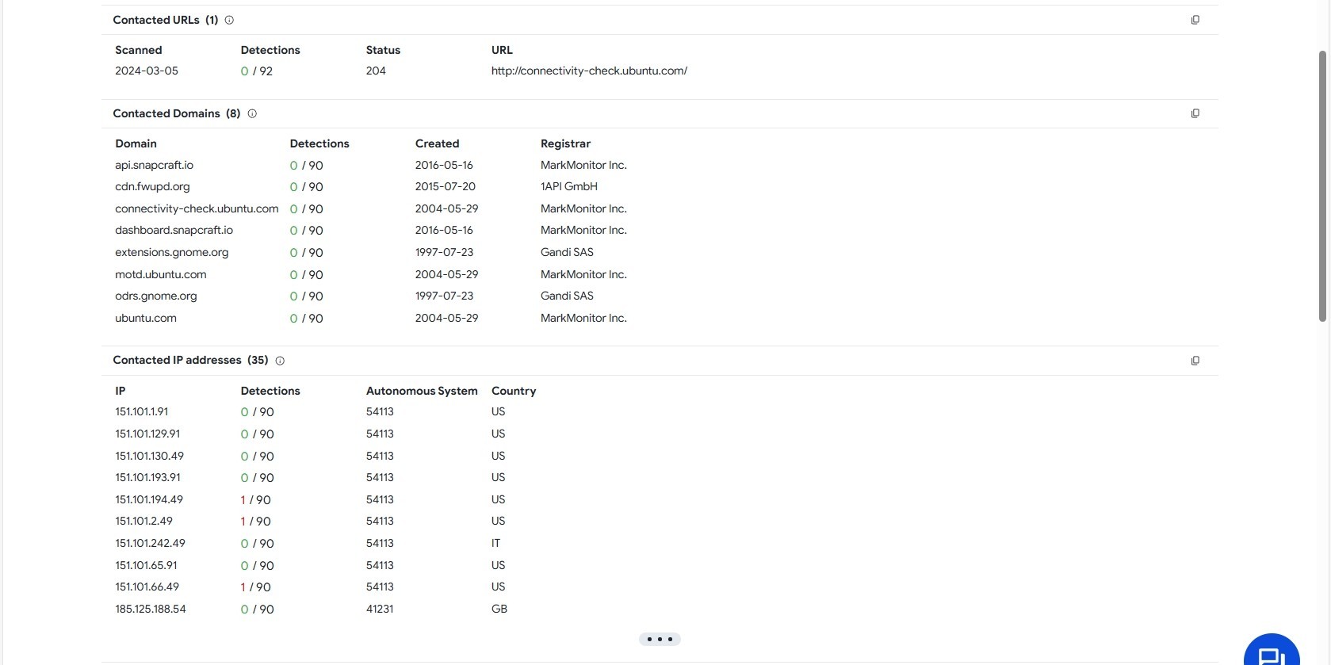Click the page vertical scrollbar
Image resolution: width=1331 pixels, height=665 pixels.
(x=1322, y=186)
